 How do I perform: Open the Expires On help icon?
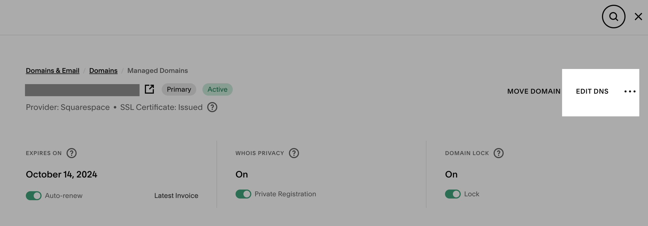pyautogui.click(x=71, y=153)
